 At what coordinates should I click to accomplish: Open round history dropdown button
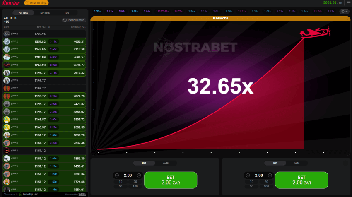tap(345, 12)
